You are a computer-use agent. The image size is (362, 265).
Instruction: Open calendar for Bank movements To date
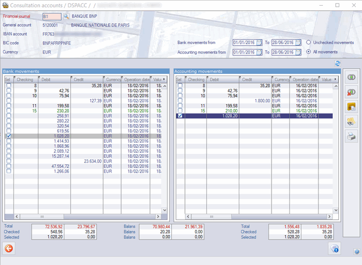[x=298, y=43]
